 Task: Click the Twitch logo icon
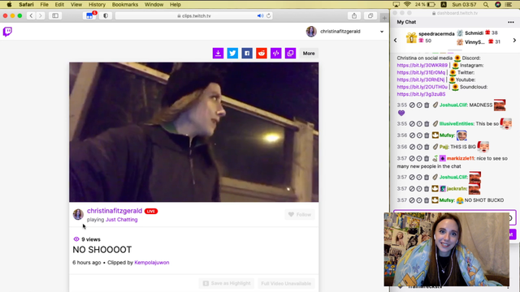[7, 32]
